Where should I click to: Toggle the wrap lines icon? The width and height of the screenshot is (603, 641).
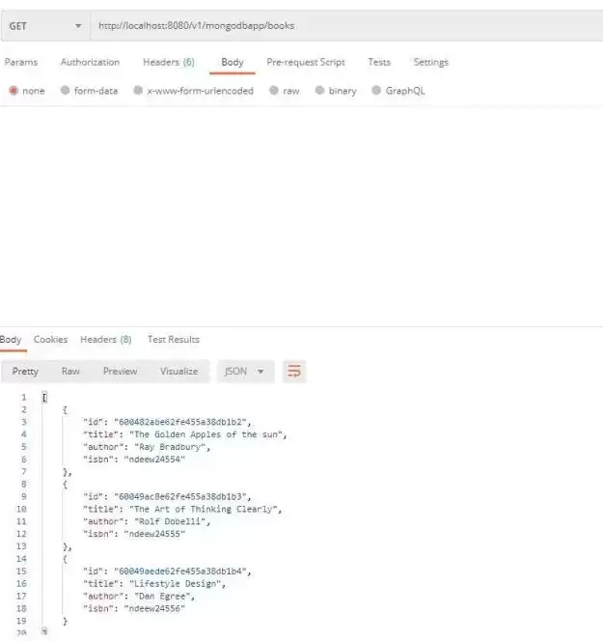pos(294,372)
